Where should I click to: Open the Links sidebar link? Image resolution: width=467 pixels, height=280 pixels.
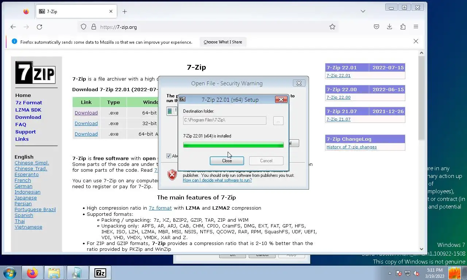tap(22, 139)
